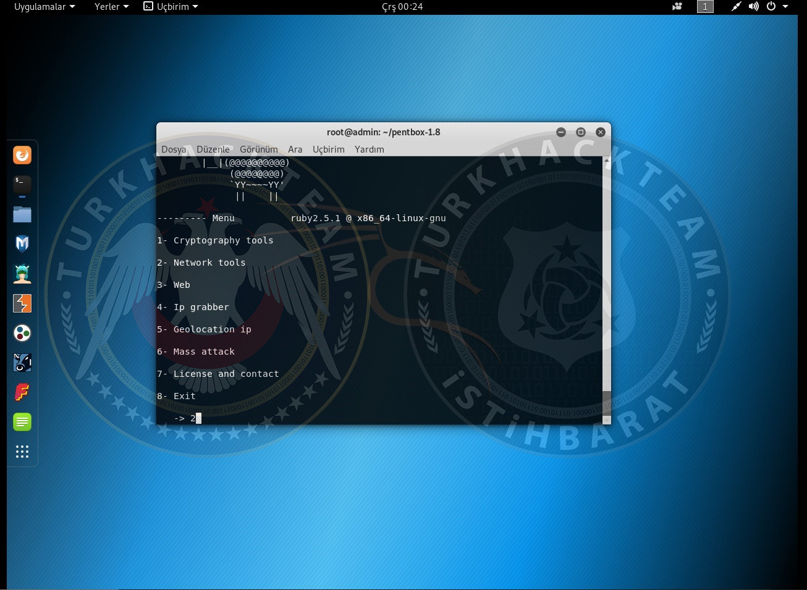This screenshot has width=807, height=590.
Task: Launch Armitage from the dock
Action: click(x=22, y=273)
